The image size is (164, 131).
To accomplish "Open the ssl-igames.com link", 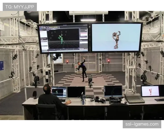I will click(x=142, y=124).
